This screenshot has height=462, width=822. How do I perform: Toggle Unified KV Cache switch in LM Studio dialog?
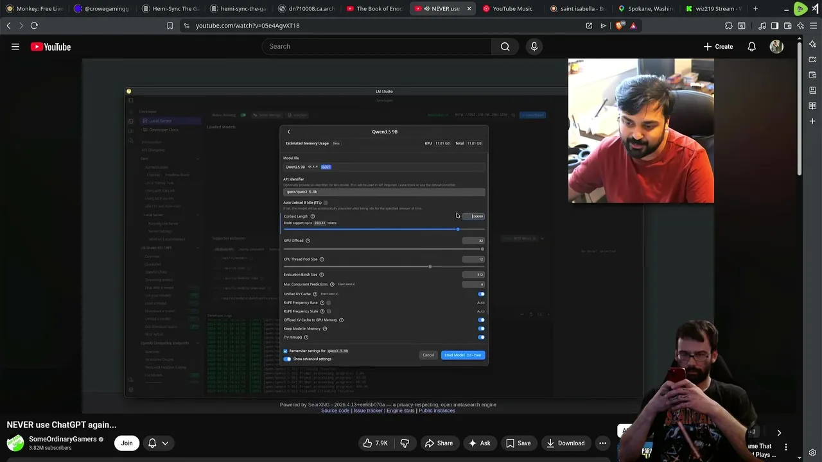coord(481,294)
